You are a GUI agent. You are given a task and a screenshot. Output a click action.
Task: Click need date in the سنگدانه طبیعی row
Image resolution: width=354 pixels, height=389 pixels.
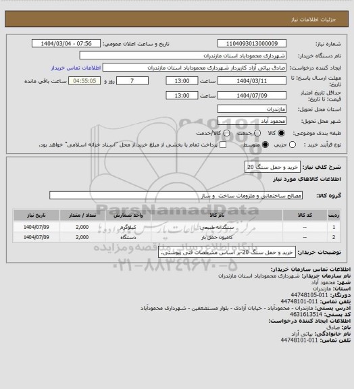pos(36,227)
